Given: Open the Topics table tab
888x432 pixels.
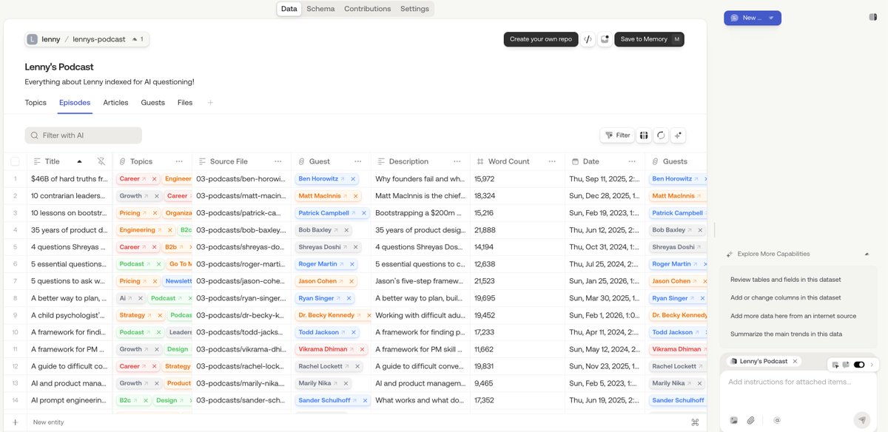Looking at the screenshot, I should click(x=36, y=103).
